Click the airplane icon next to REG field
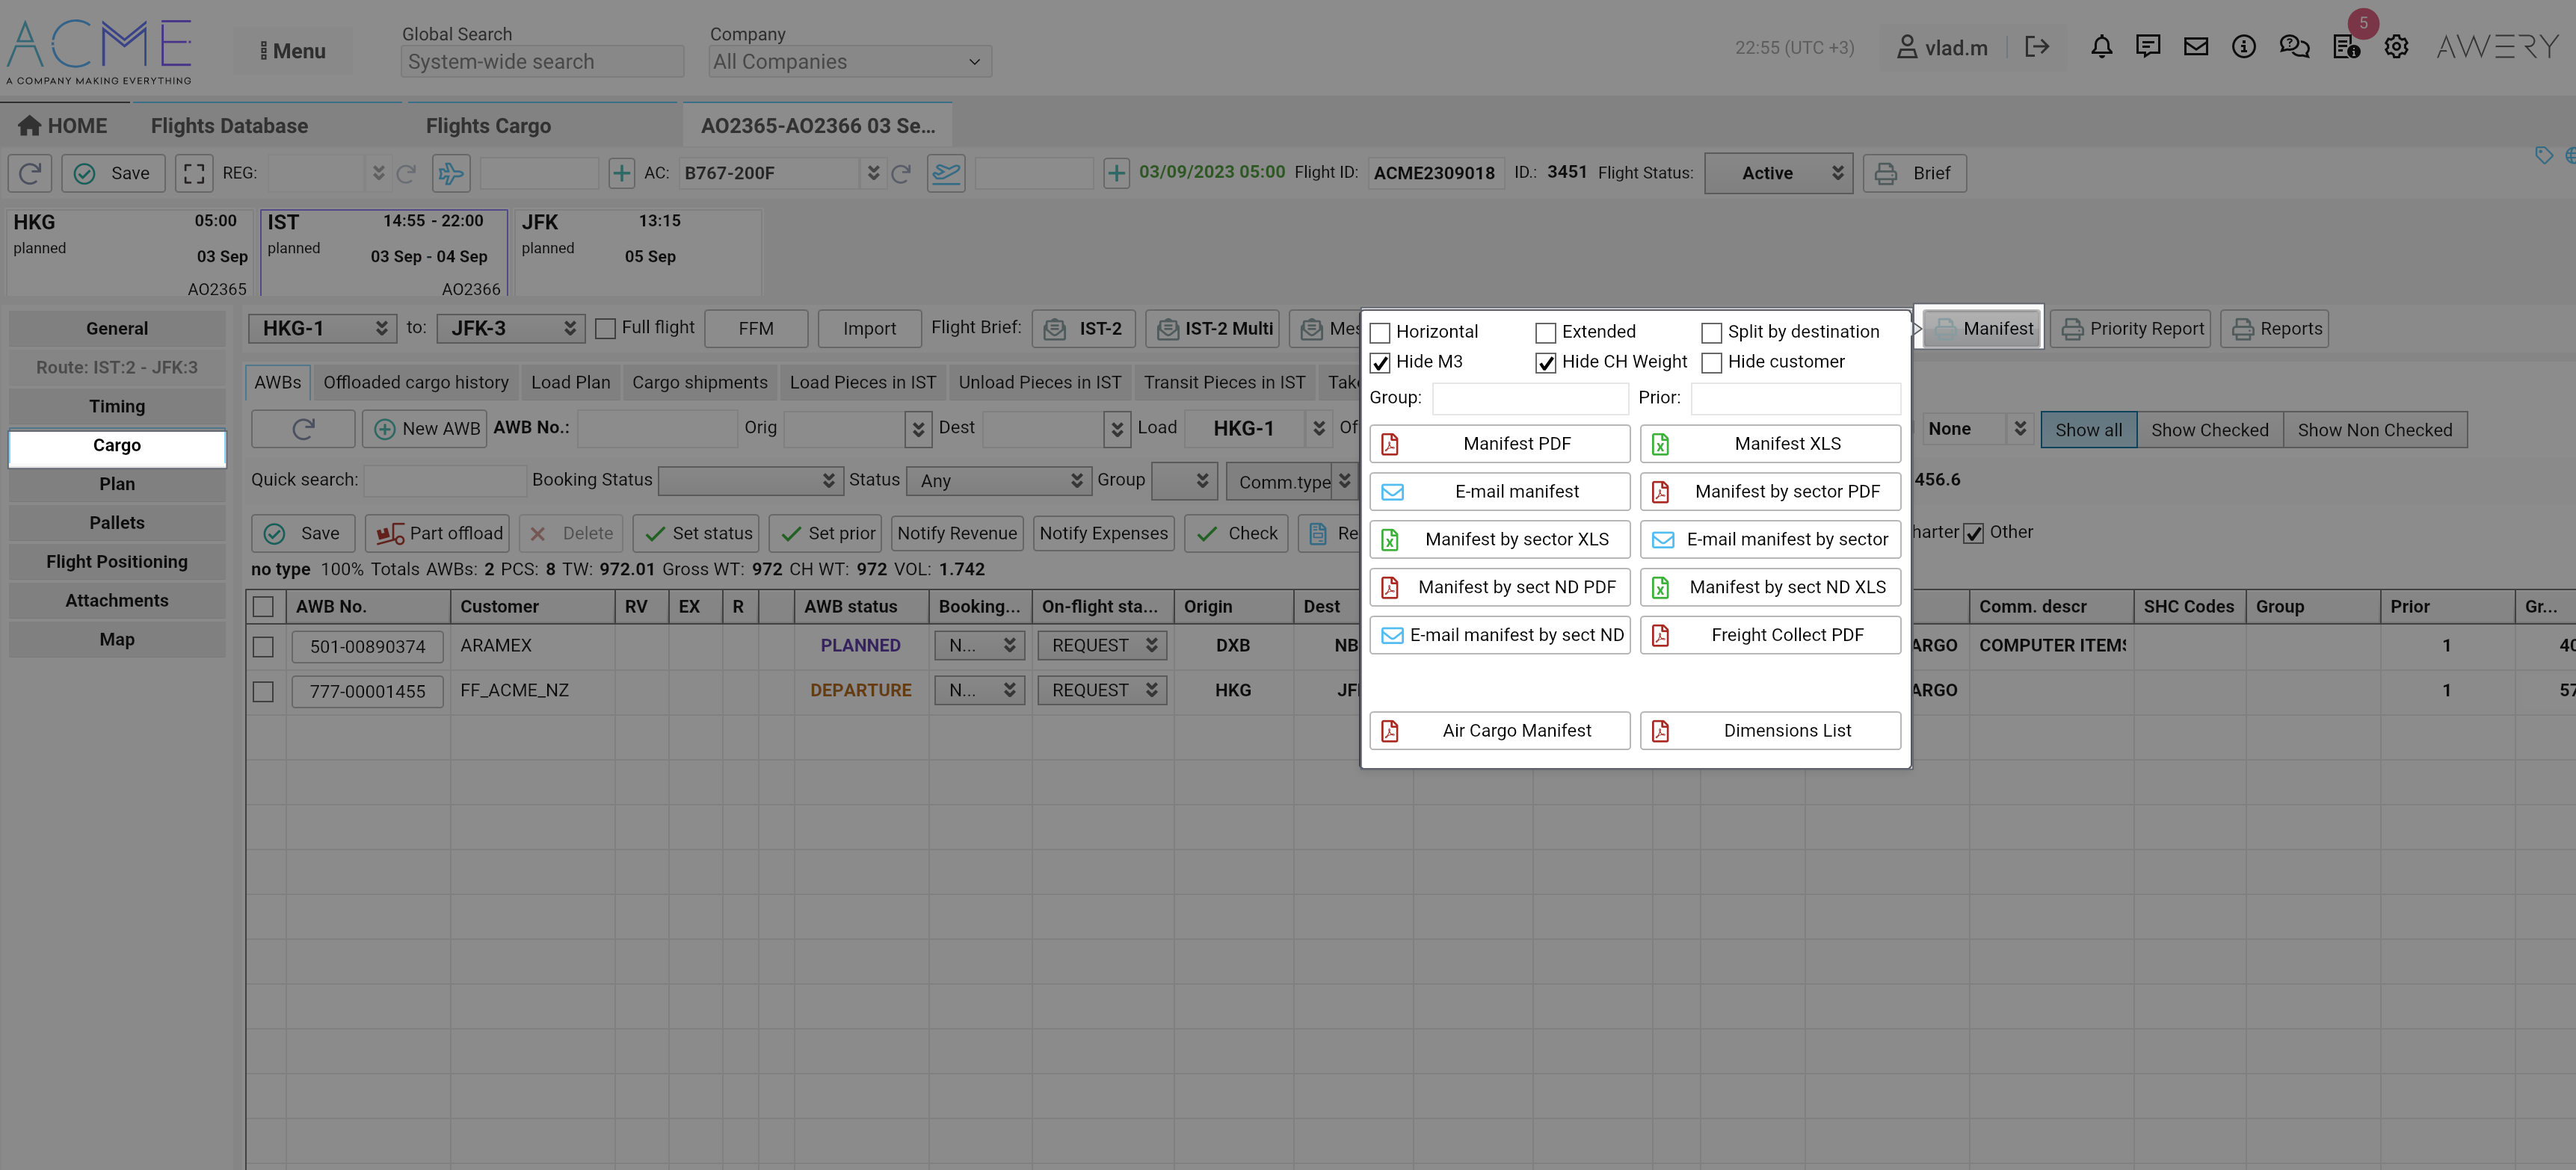This screenshot has height=1170, width=2576. click(451, 174)
